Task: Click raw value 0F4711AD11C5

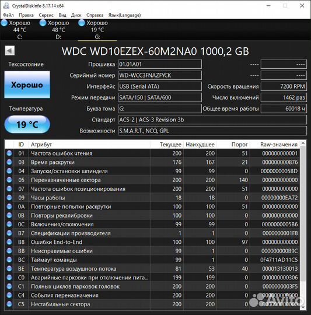Action: click(x=279, y=260)
